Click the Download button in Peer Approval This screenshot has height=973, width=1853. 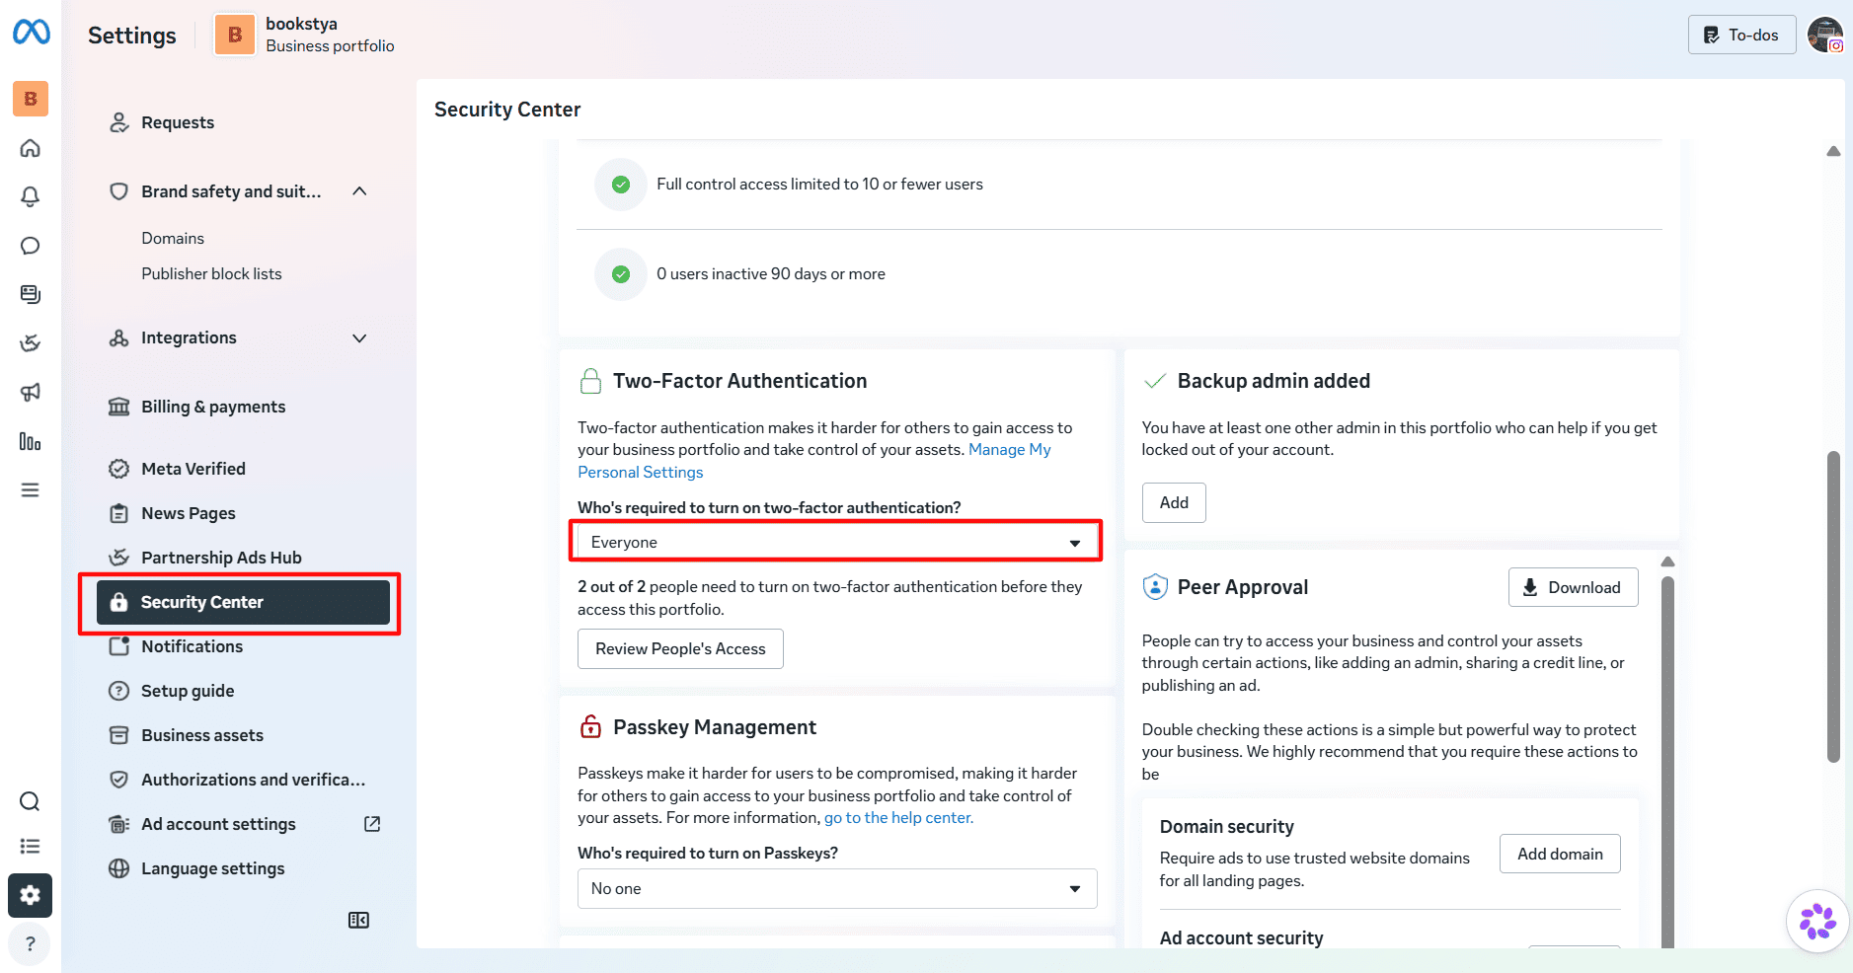tap(1573, 587)
